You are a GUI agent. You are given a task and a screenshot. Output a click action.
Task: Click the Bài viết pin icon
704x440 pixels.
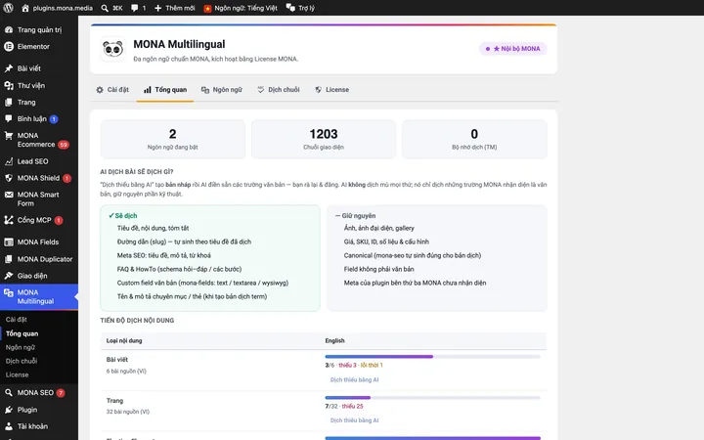click(9, 68)
